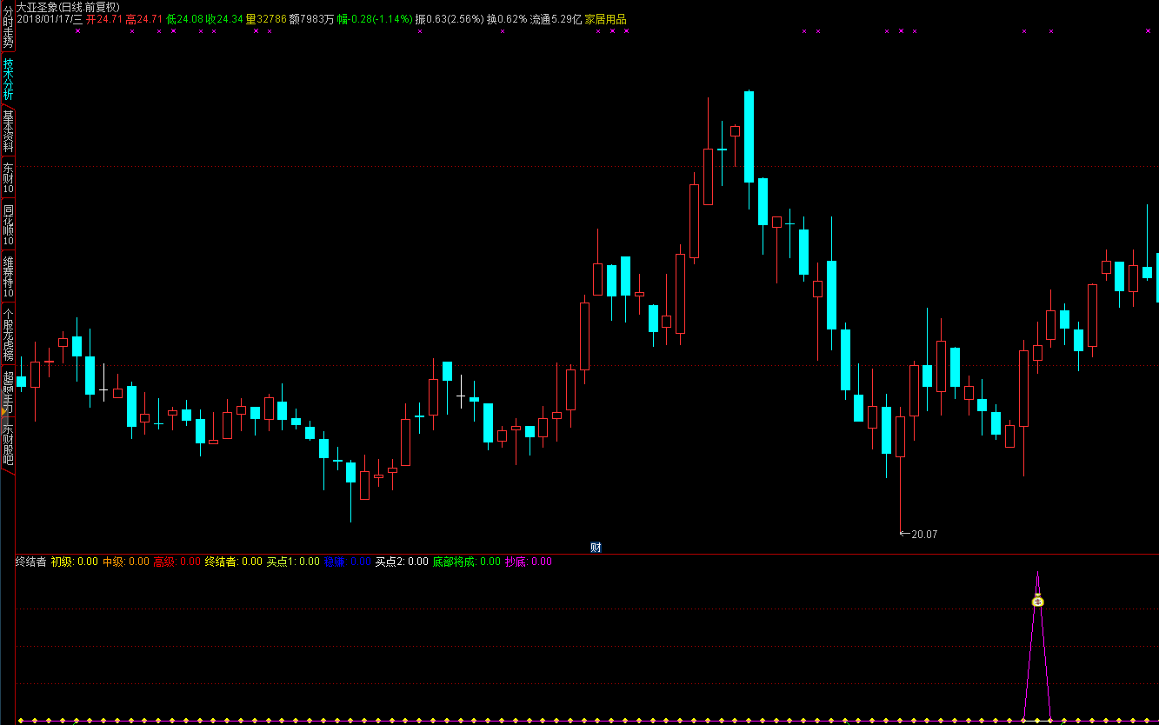1159x725 pixels.
Task: Click the magenta indicator spike peak
Action: point(1037,575)
